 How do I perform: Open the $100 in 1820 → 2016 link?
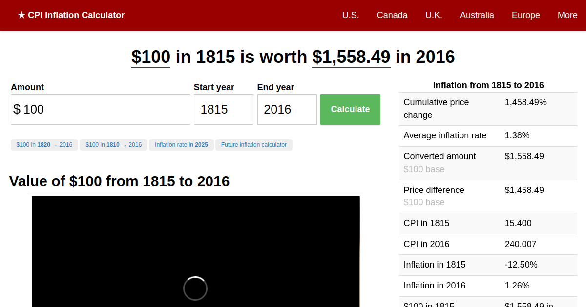tap(44, 145)
